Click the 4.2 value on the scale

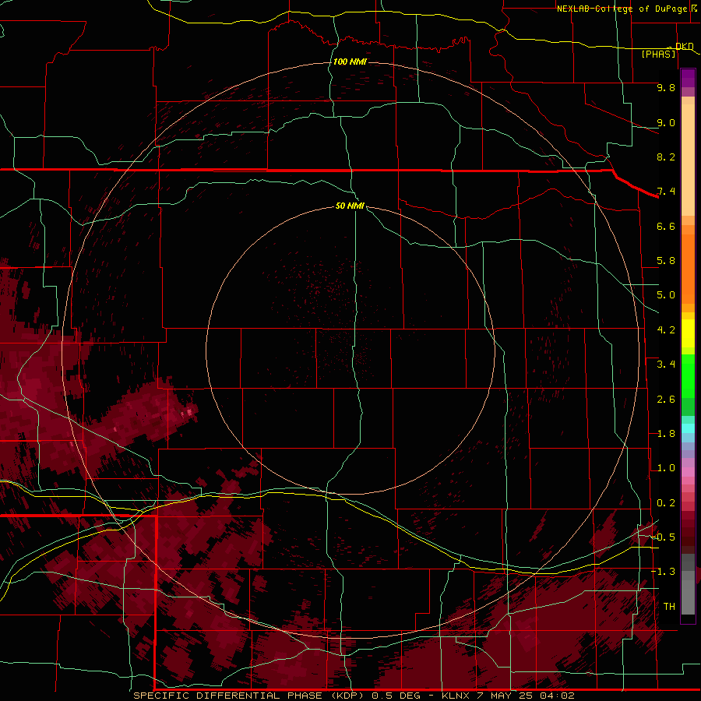point(666,330)
